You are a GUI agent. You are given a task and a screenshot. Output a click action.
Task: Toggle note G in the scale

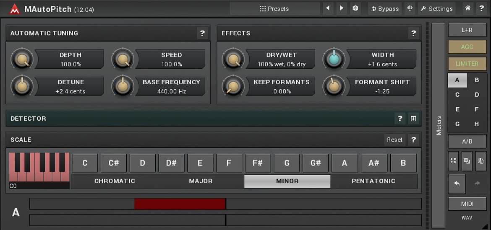tap(287, 163)
